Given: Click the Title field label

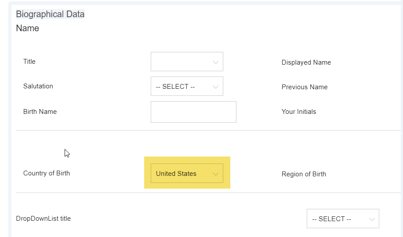Looking at the screenshot, I should 29,62.
